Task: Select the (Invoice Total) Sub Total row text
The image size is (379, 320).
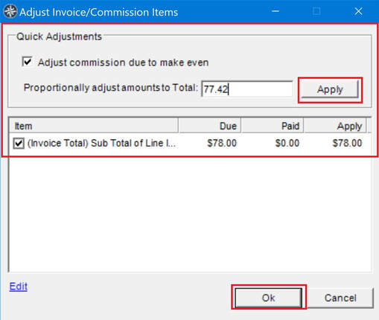Action: coord(101,143)
